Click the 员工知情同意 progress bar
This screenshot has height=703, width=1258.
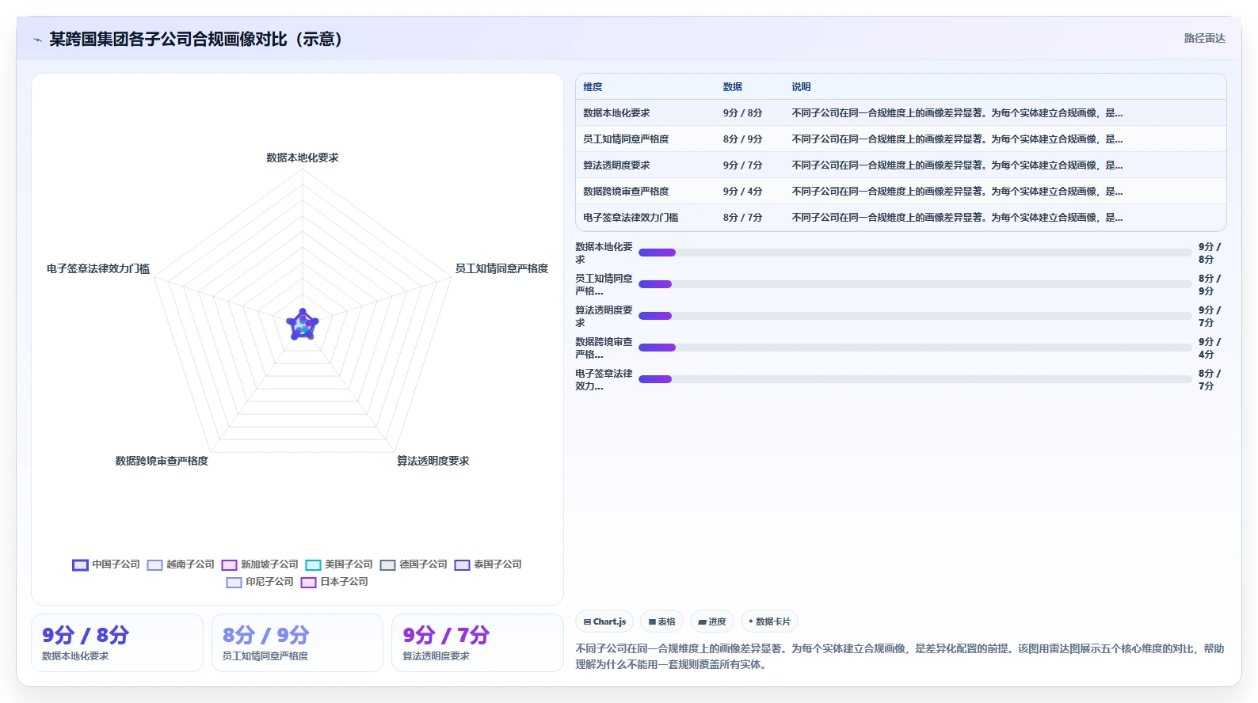915,284
